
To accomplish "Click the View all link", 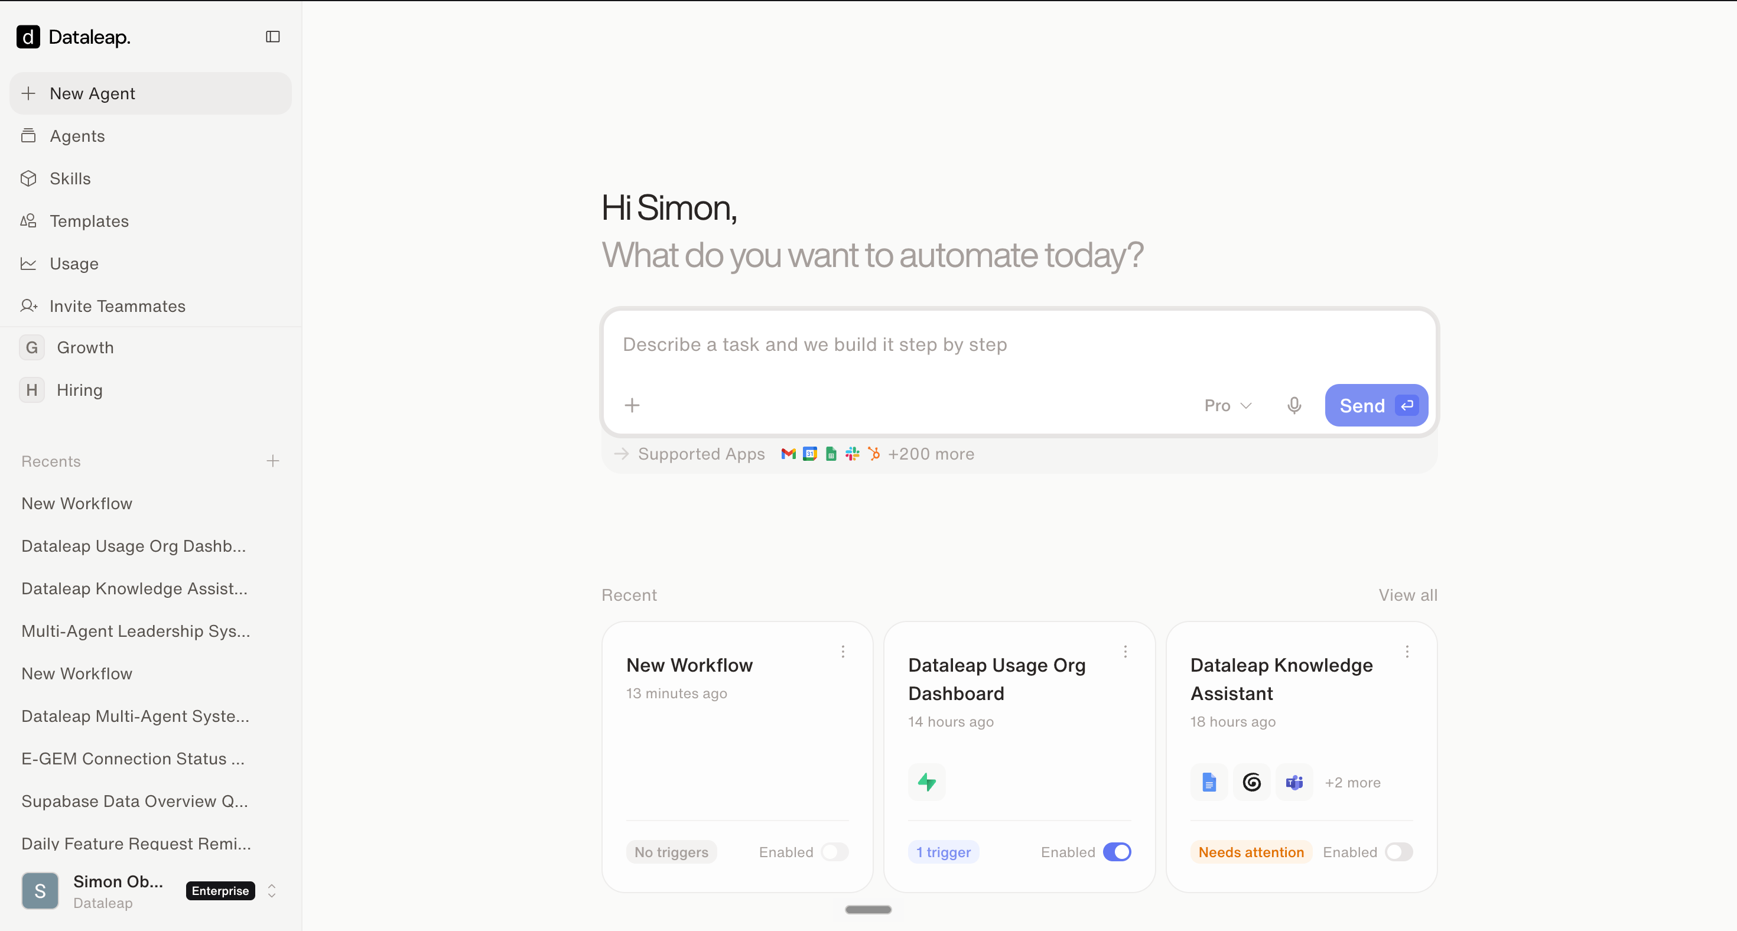I will [x=1407, y=595].
